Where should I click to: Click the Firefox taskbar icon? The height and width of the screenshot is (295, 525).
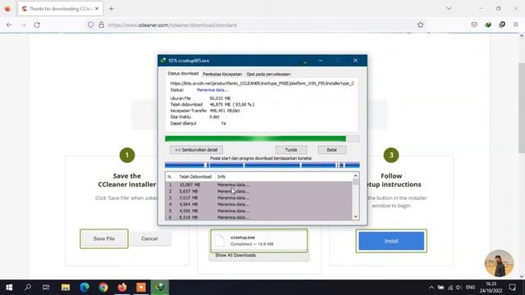(122, 288)
